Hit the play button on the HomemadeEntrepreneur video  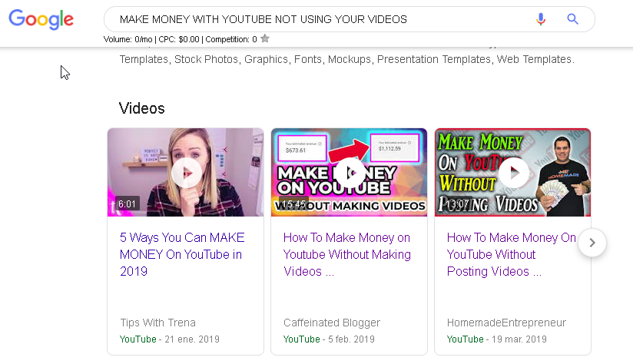tap(513, 173)
